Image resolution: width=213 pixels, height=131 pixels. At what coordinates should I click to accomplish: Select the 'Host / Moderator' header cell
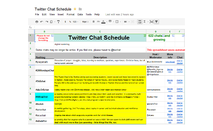156,56
